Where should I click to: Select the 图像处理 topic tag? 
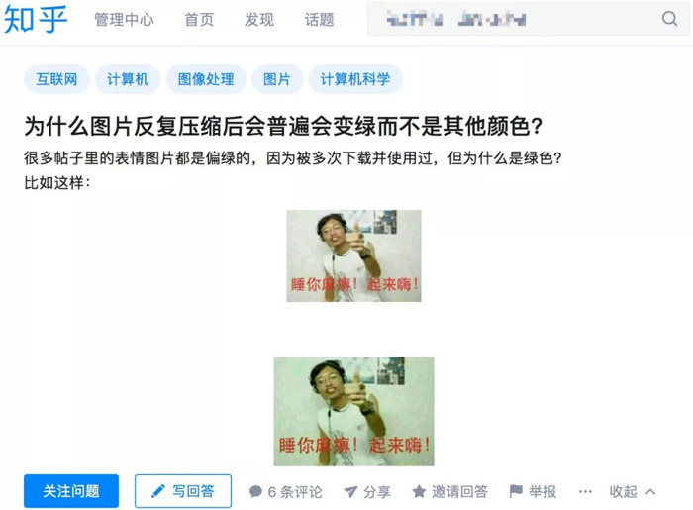pyautogui.click(x=206, y=79)
